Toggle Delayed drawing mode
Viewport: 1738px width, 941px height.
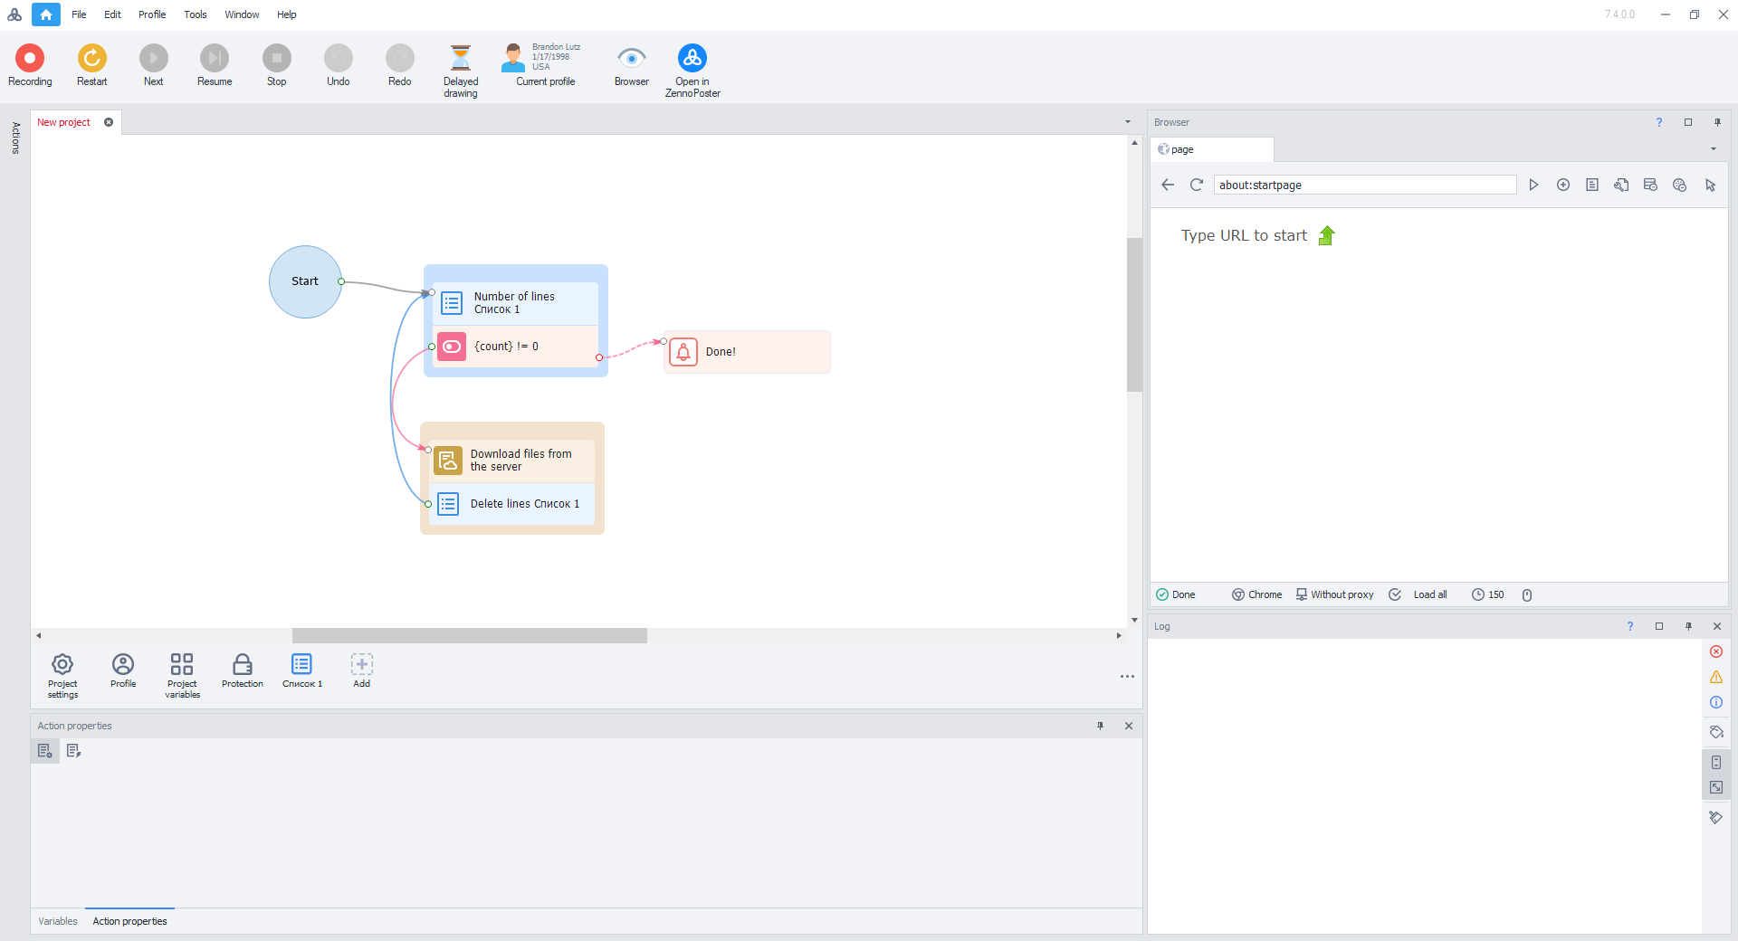(x=461, y=59)
